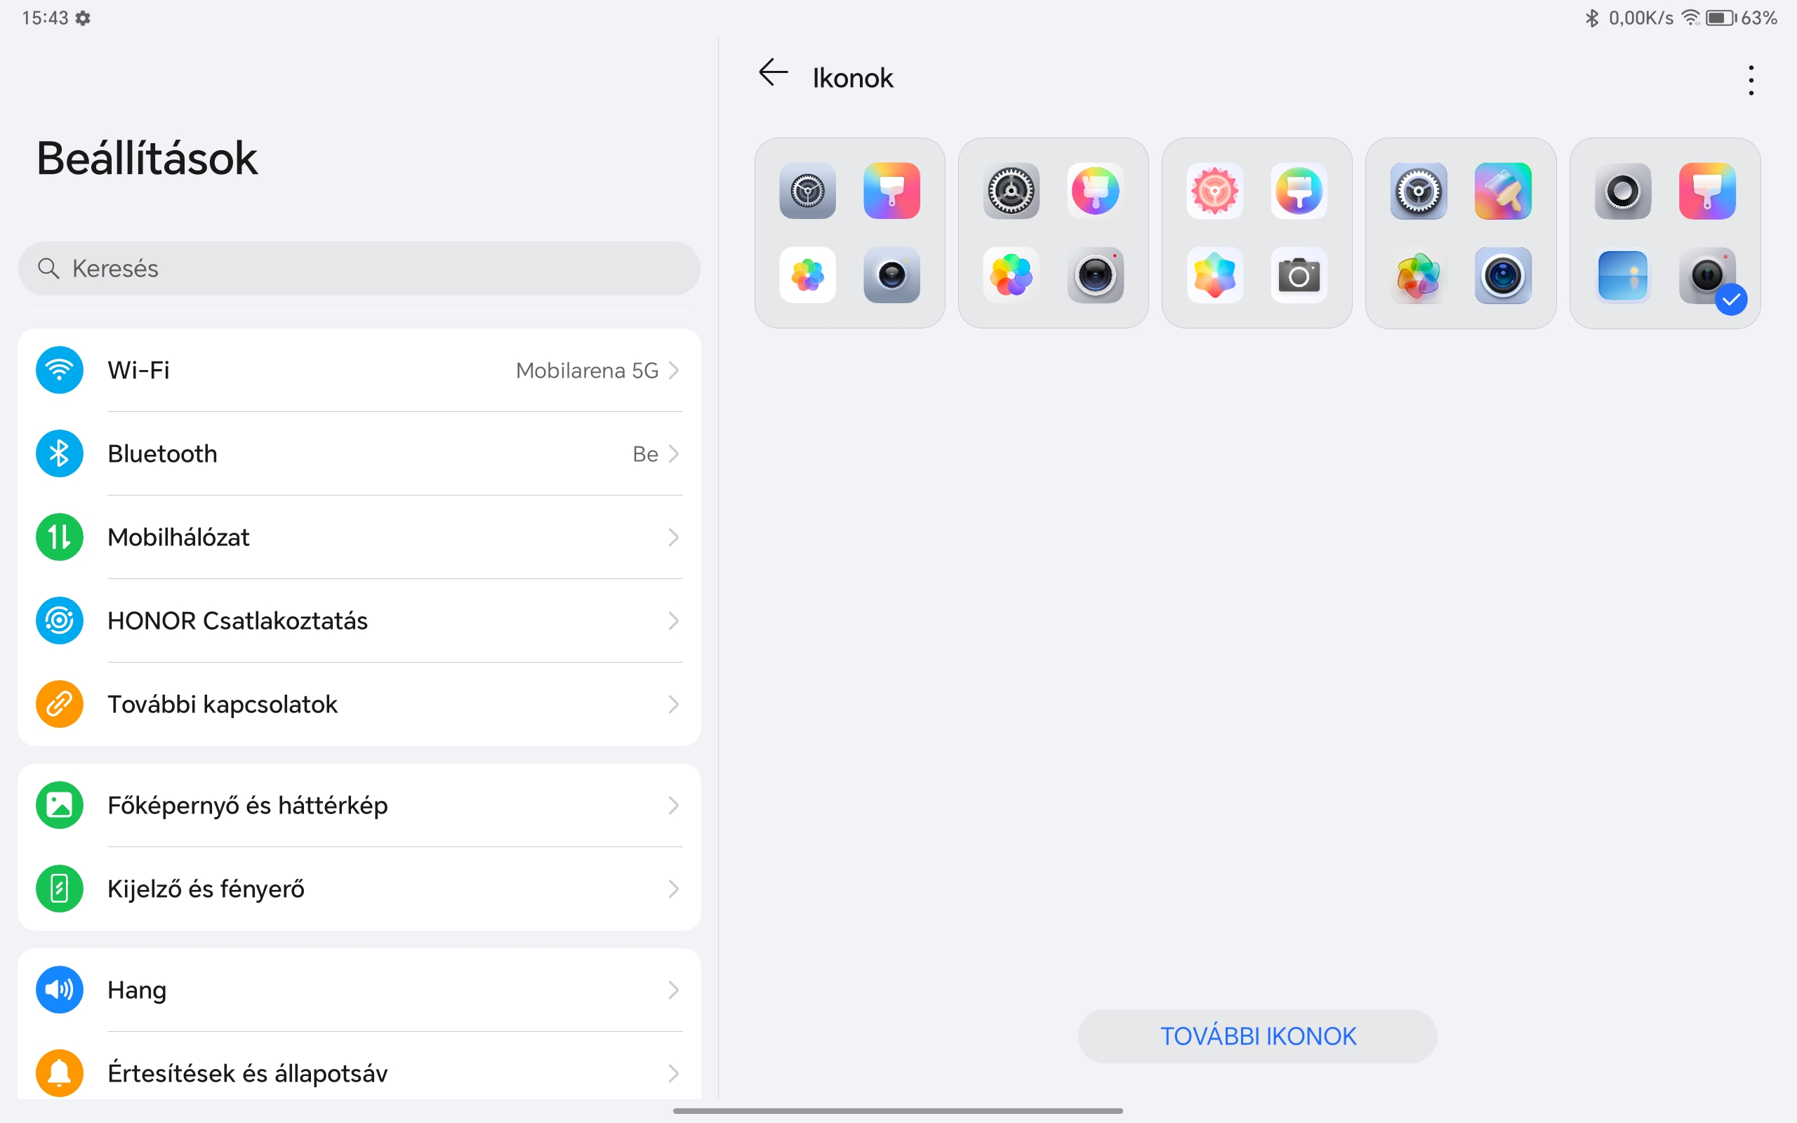Click the blue lens camera in the fourth pack
Viewport: 1797px width, 1123px height.
[x=1503, y=276]
